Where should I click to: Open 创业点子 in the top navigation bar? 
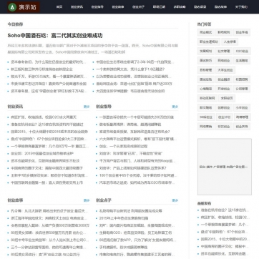(x=138, y=7)
